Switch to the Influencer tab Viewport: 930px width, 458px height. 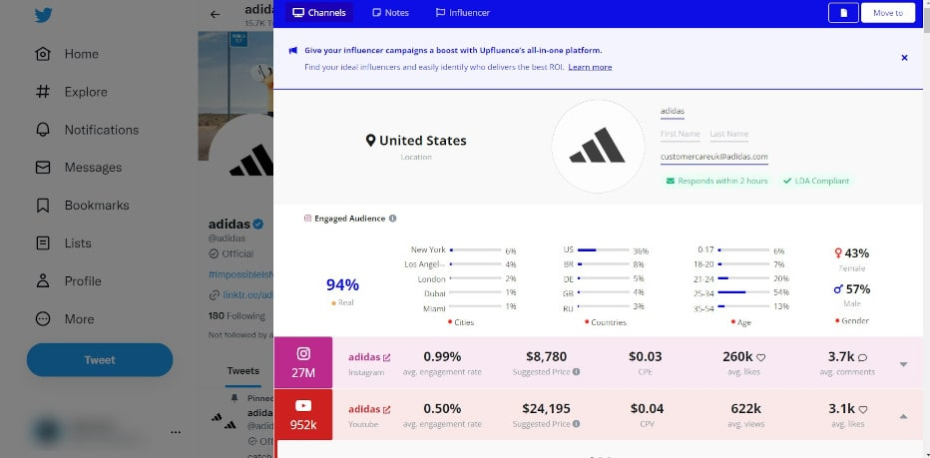tap(463, 12)
